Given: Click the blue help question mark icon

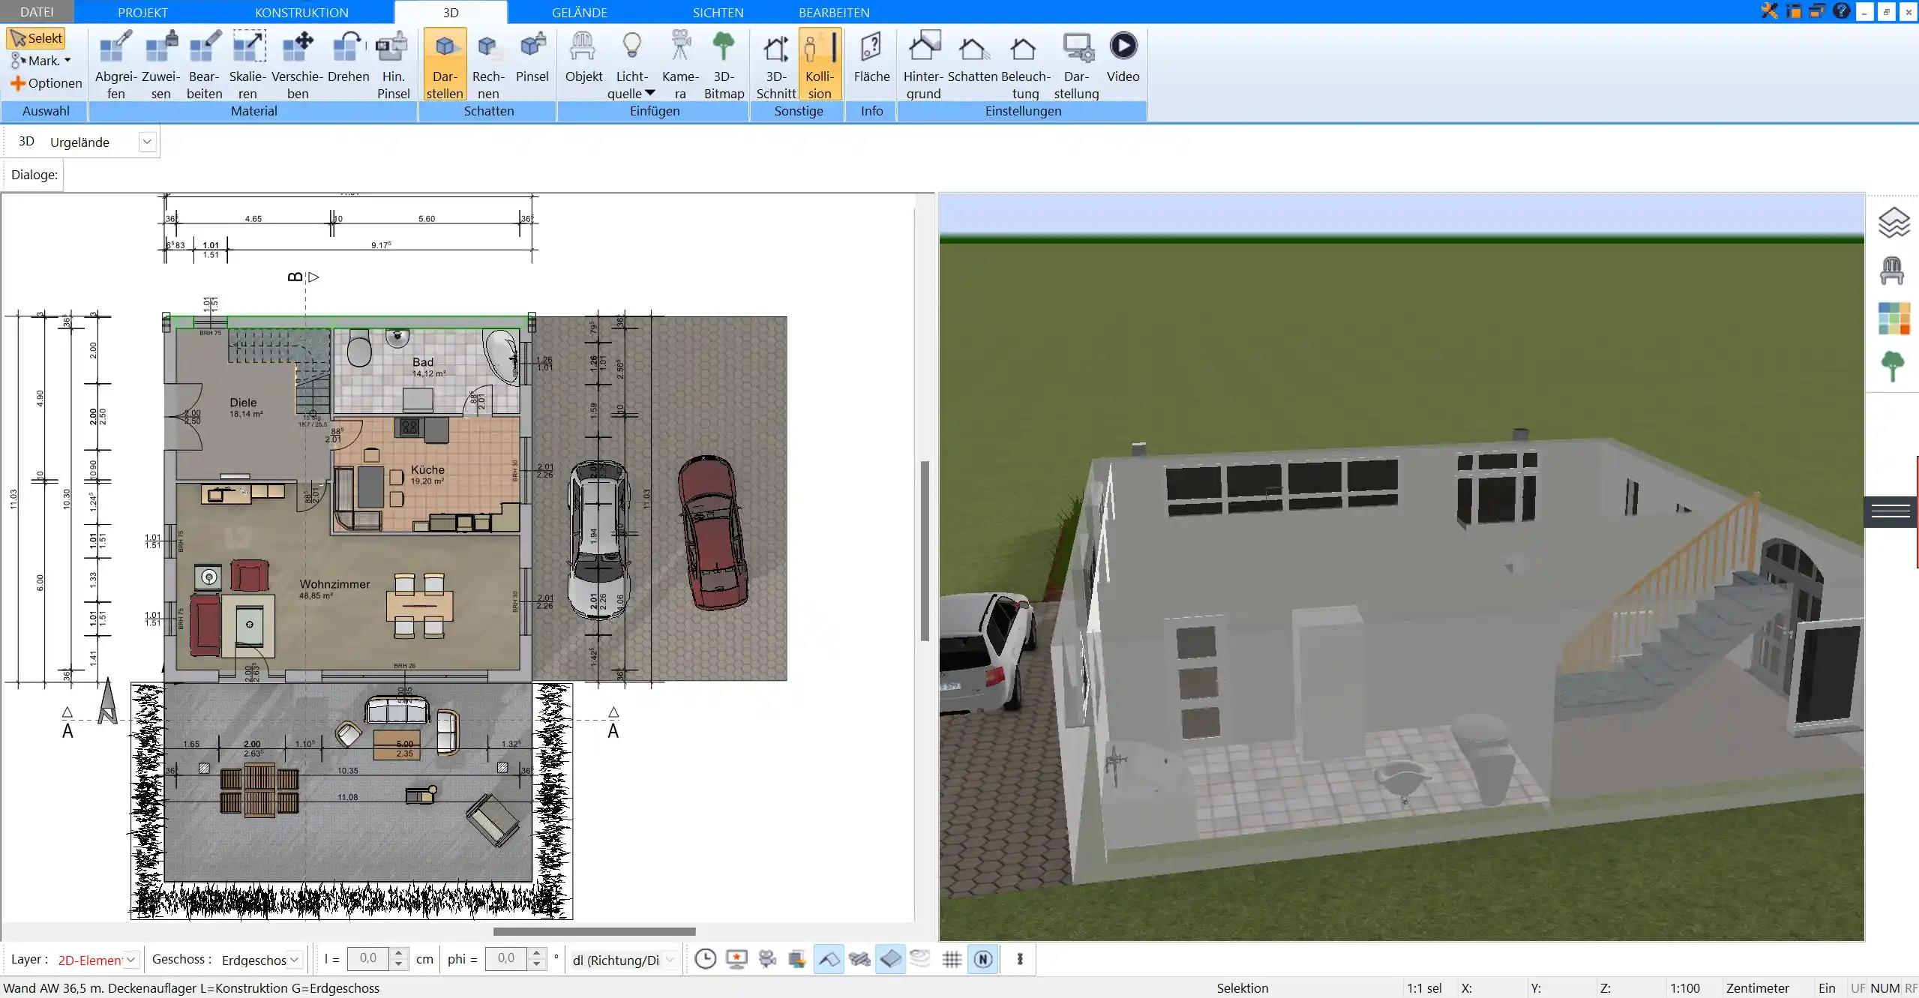Looking at the screenshot, I should [1841, 11].
